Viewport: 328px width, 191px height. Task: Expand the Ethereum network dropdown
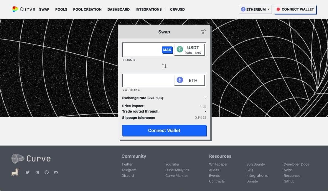(255, 9)
